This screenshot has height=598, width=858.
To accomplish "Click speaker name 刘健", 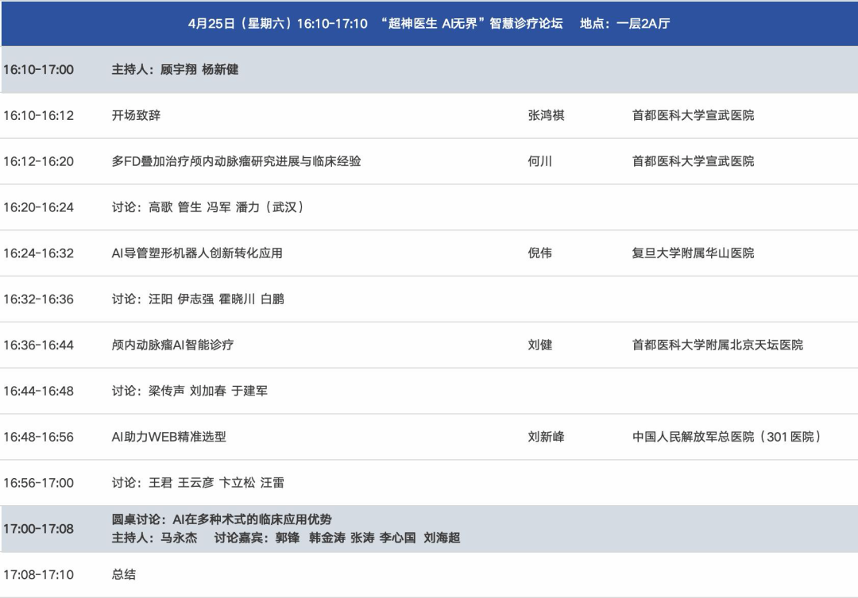I will coord(539,345).
